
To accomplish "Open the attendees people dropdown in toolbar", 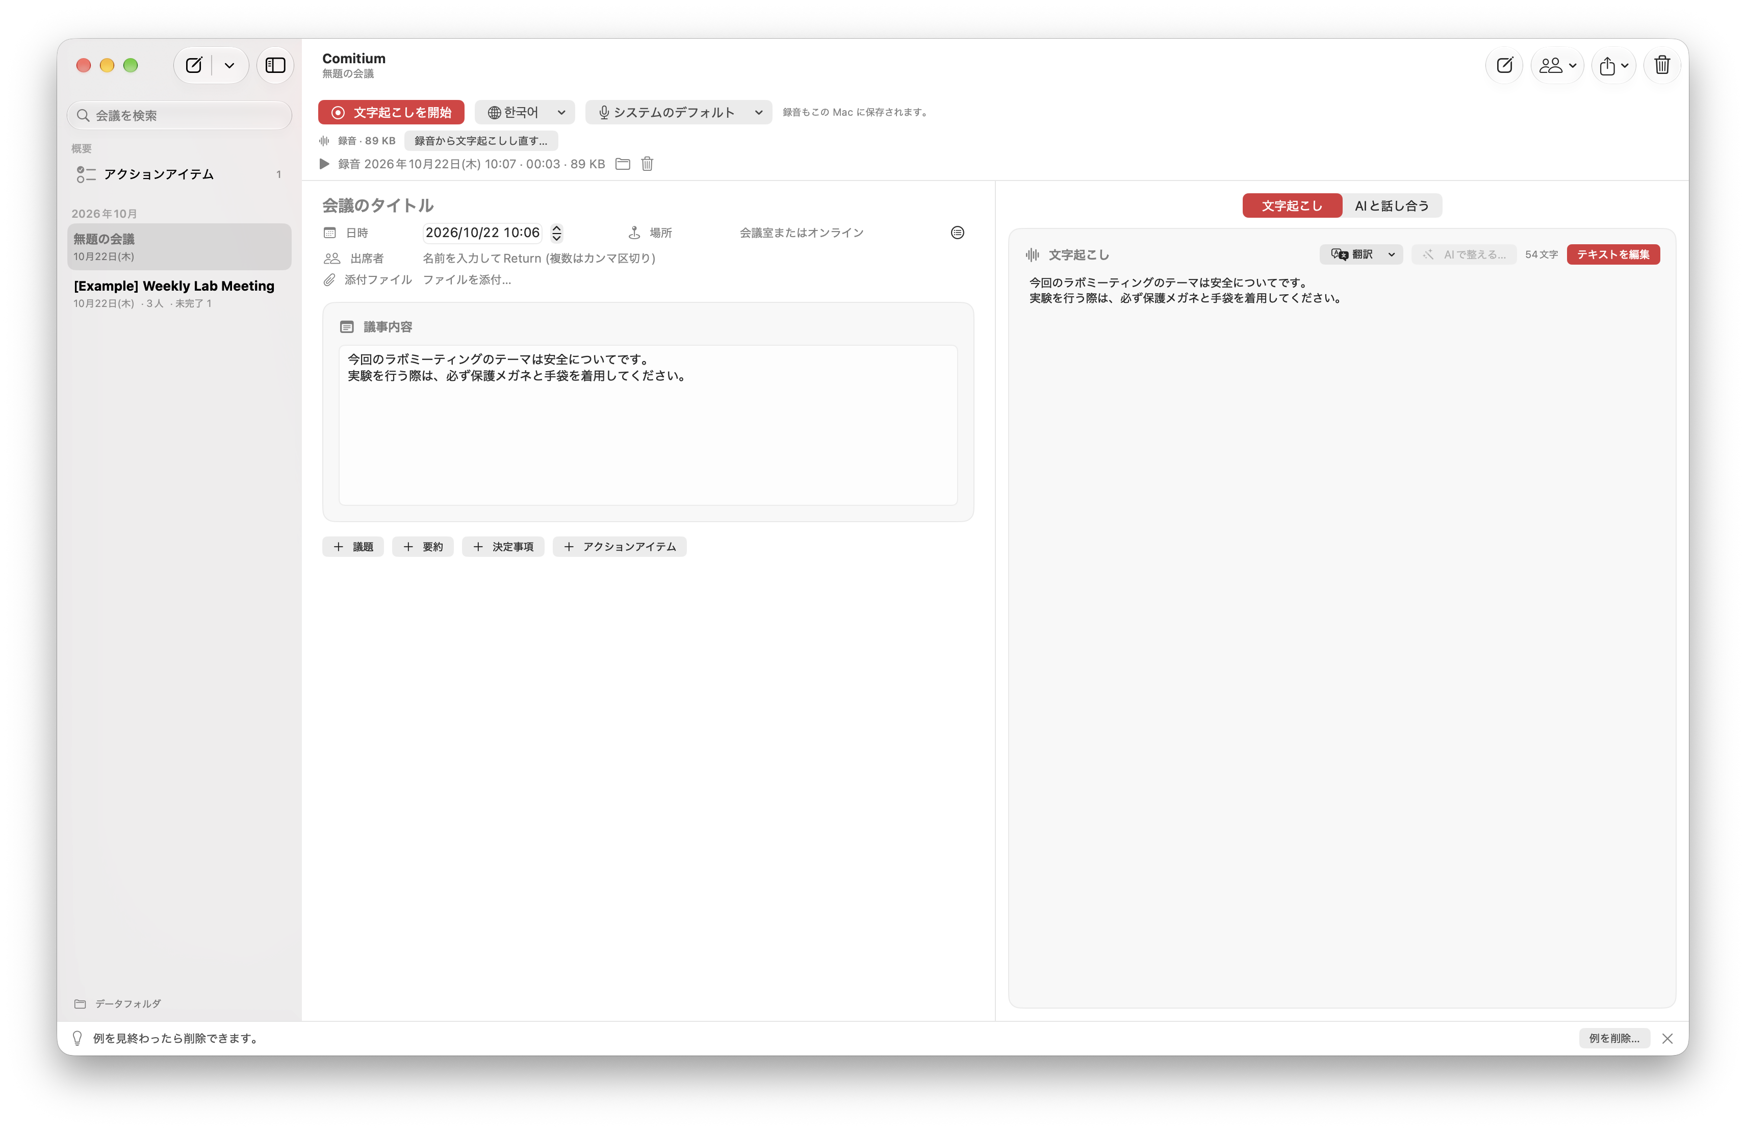I will (x=1557, y=65).
